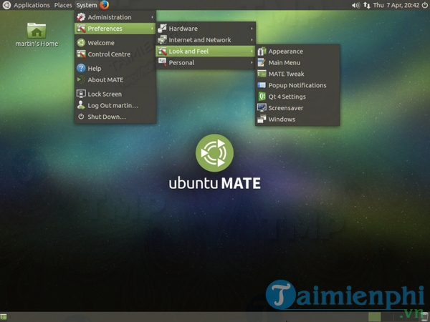Click the blue Help question-mark icon
This screenshot has height=322, width=430.
(81, 68)
